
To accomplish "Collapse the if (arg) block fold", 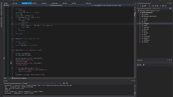I will tap(12, 24).
